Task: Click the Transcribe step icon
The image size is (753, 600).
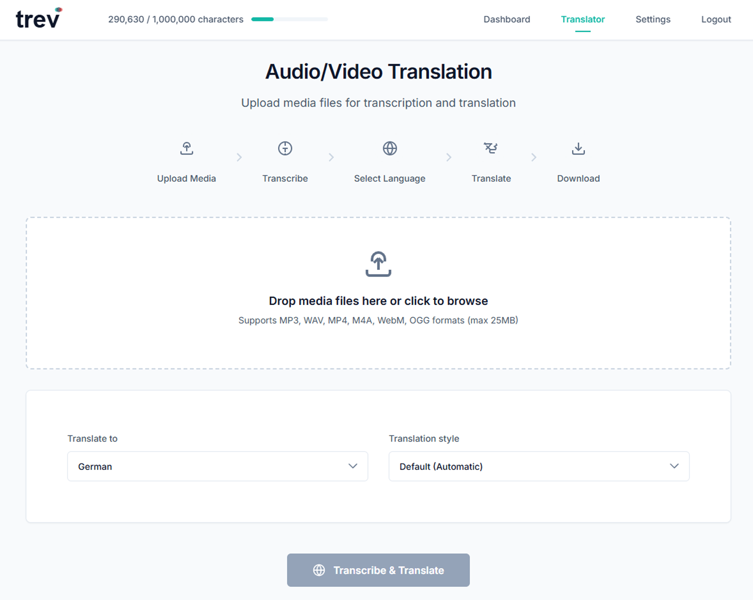Action: pyautogui.click(x=285, y=148)
